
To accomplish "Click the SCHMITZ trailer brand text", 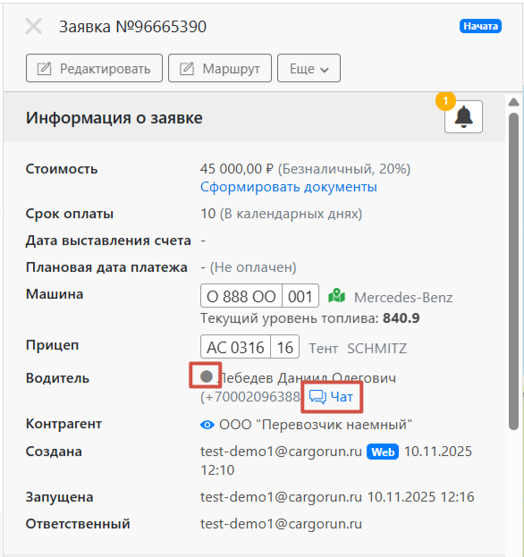I will tap(377, 349).
